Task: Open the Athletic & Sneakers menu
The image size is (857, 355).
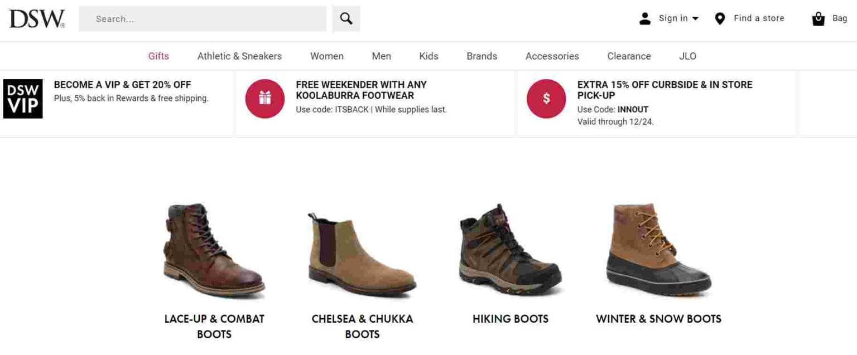Action: (x=239, y=56)
